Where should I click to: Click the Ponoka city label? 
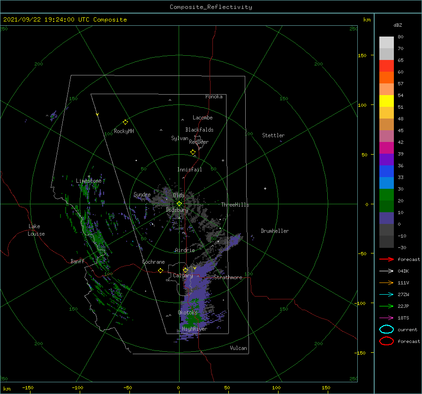click(x=214, y=97)
